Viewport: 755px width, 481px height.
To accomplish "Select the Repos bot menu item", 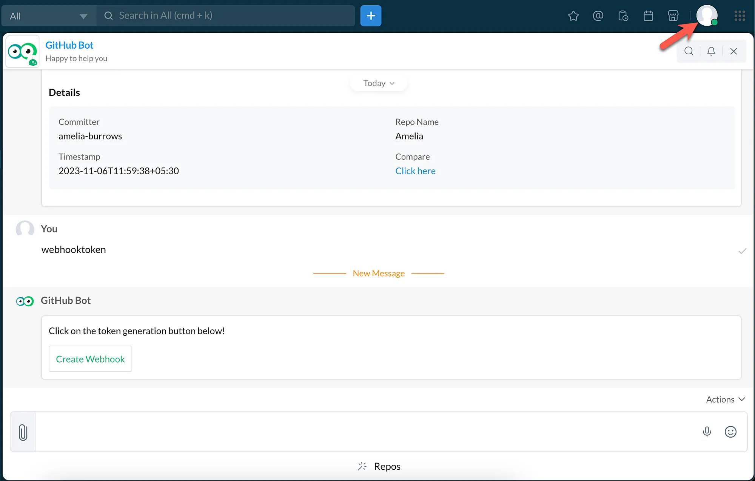I will 379,466.
